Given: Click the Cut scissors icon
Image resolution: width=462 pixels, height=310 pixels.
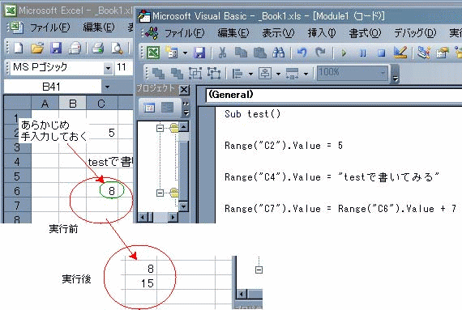Looking at the screenshot, I should point(222,53).
